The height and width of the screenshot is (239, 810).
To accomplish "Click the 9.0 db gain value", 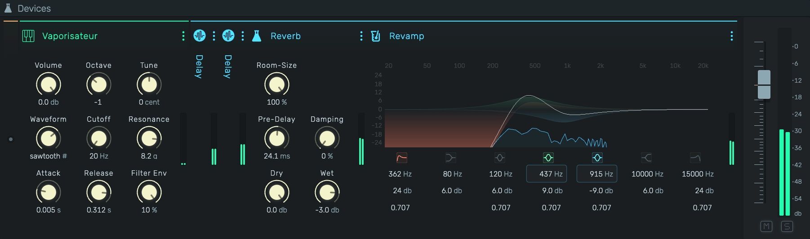I will 552,190.
